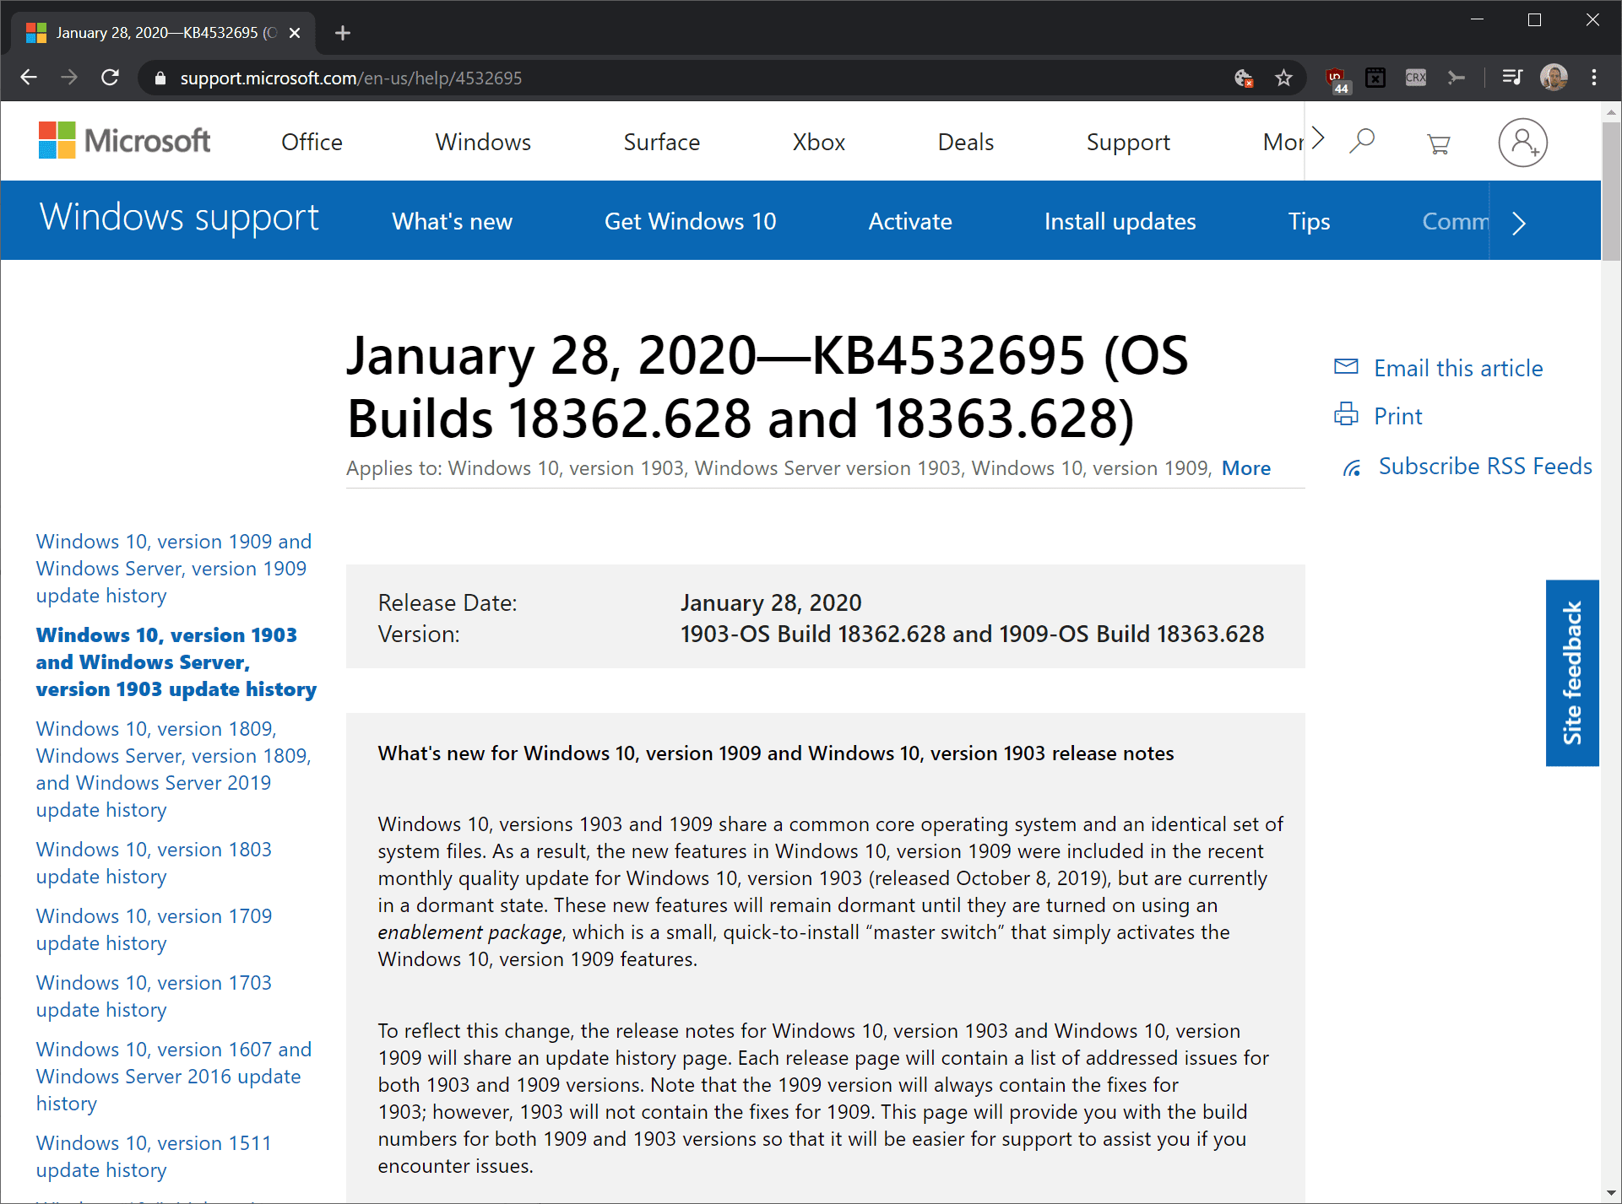Select Activate in blue nav

910,221
